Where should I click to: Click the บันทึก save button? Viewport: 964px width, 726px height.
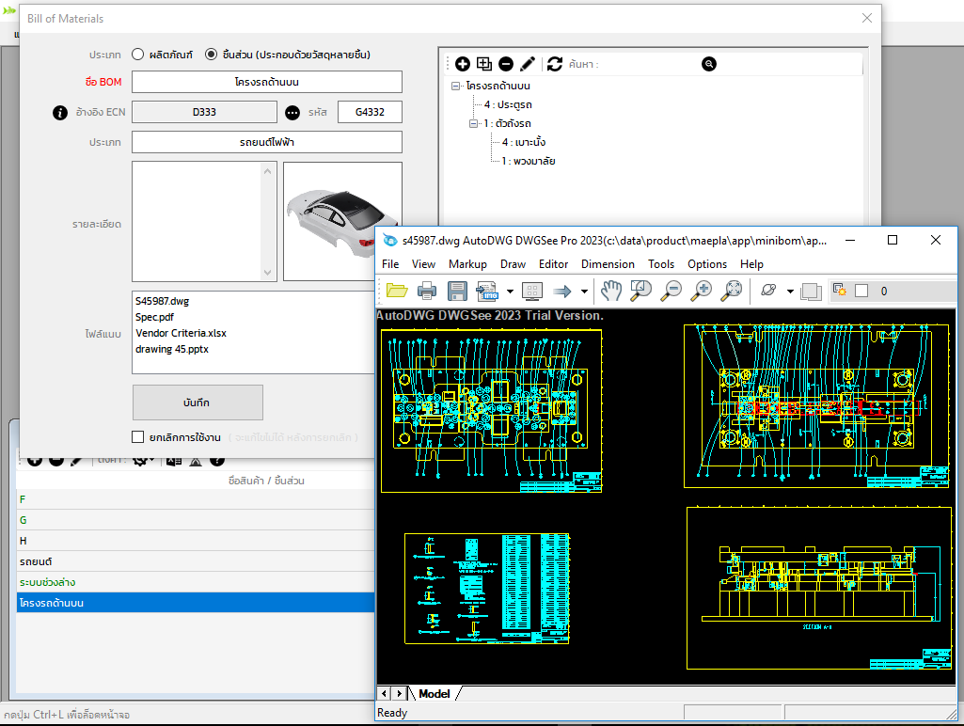coord(198,402)
